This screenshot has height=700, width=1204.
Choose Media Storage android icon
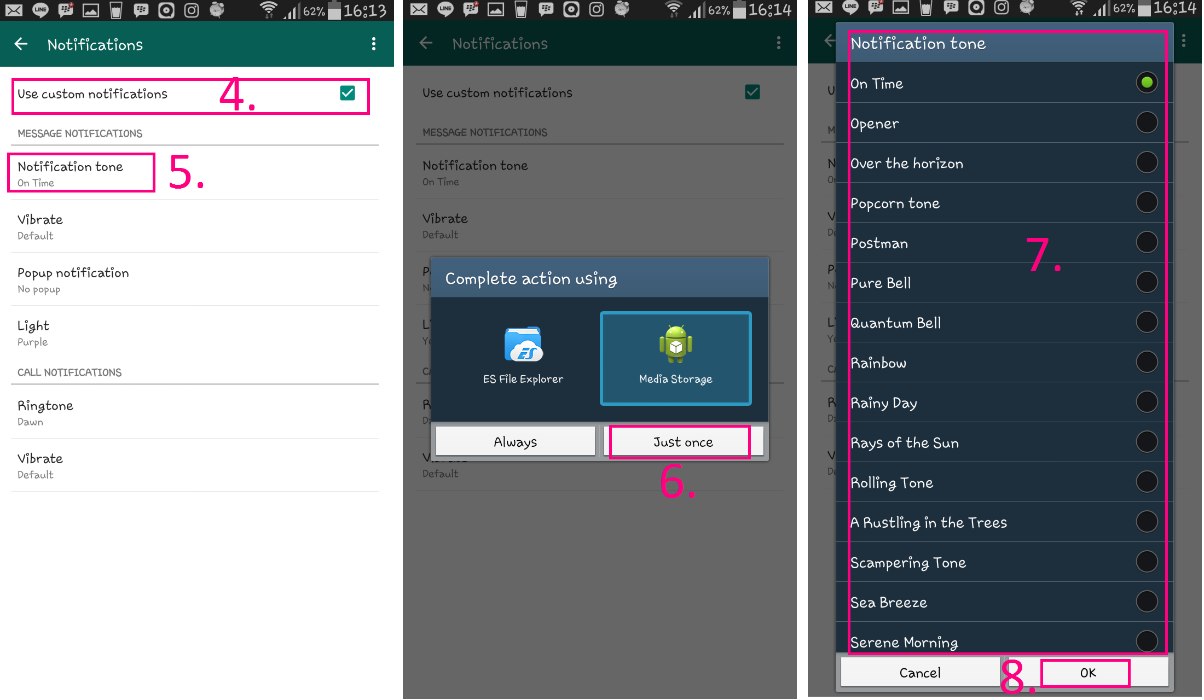pyautogui.click(x=675, y=345)
